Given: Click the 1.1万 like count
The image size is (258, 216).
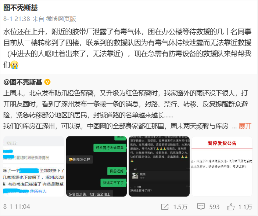Looking at the screenshot, I should 246,207.
